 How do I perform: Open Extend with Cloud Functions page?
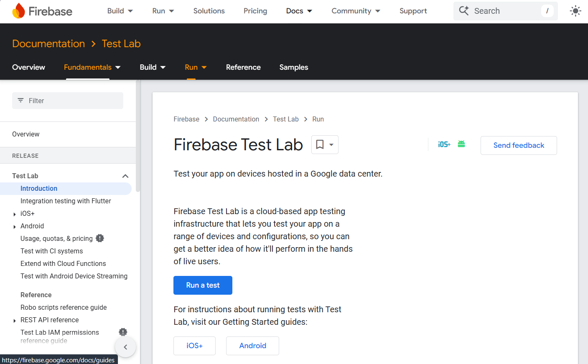click(63, 263)
